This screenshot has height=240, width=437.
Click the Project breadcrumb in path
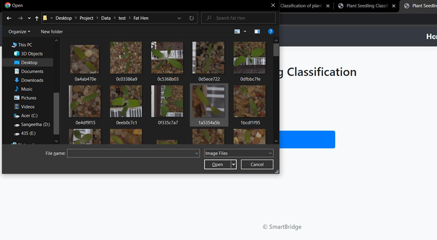click(x=86, y=18)
